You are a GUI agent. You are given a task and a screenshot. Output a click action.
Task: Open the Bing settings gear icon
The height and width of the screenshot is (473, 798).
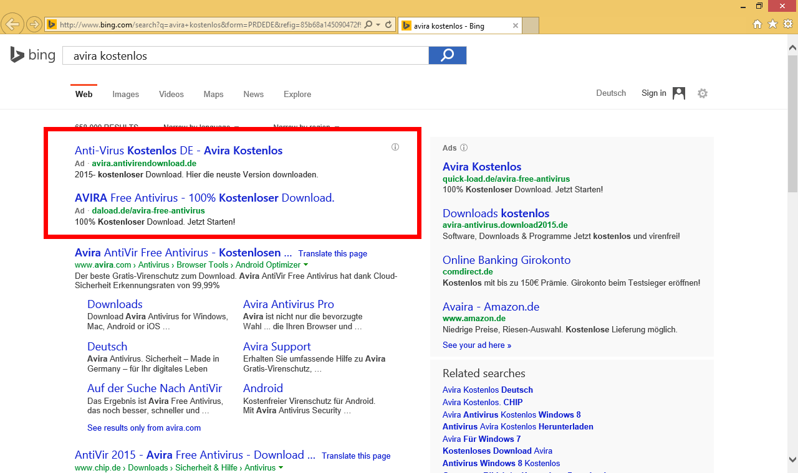point(703,93)
